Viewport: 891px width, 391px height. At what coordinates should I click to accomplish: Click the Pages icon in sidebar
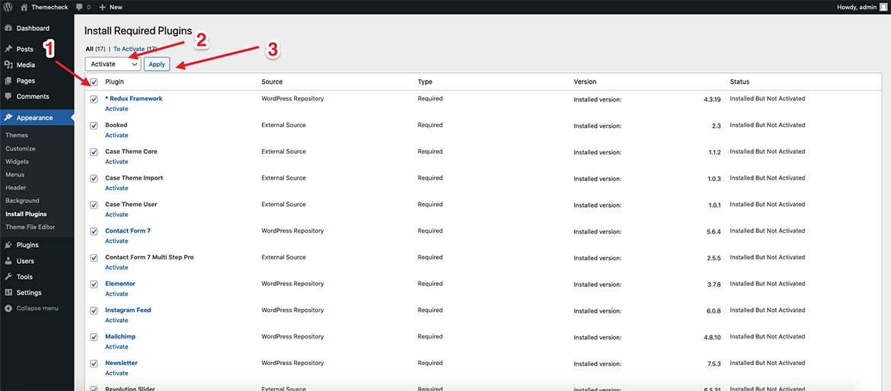pos(8,81)
